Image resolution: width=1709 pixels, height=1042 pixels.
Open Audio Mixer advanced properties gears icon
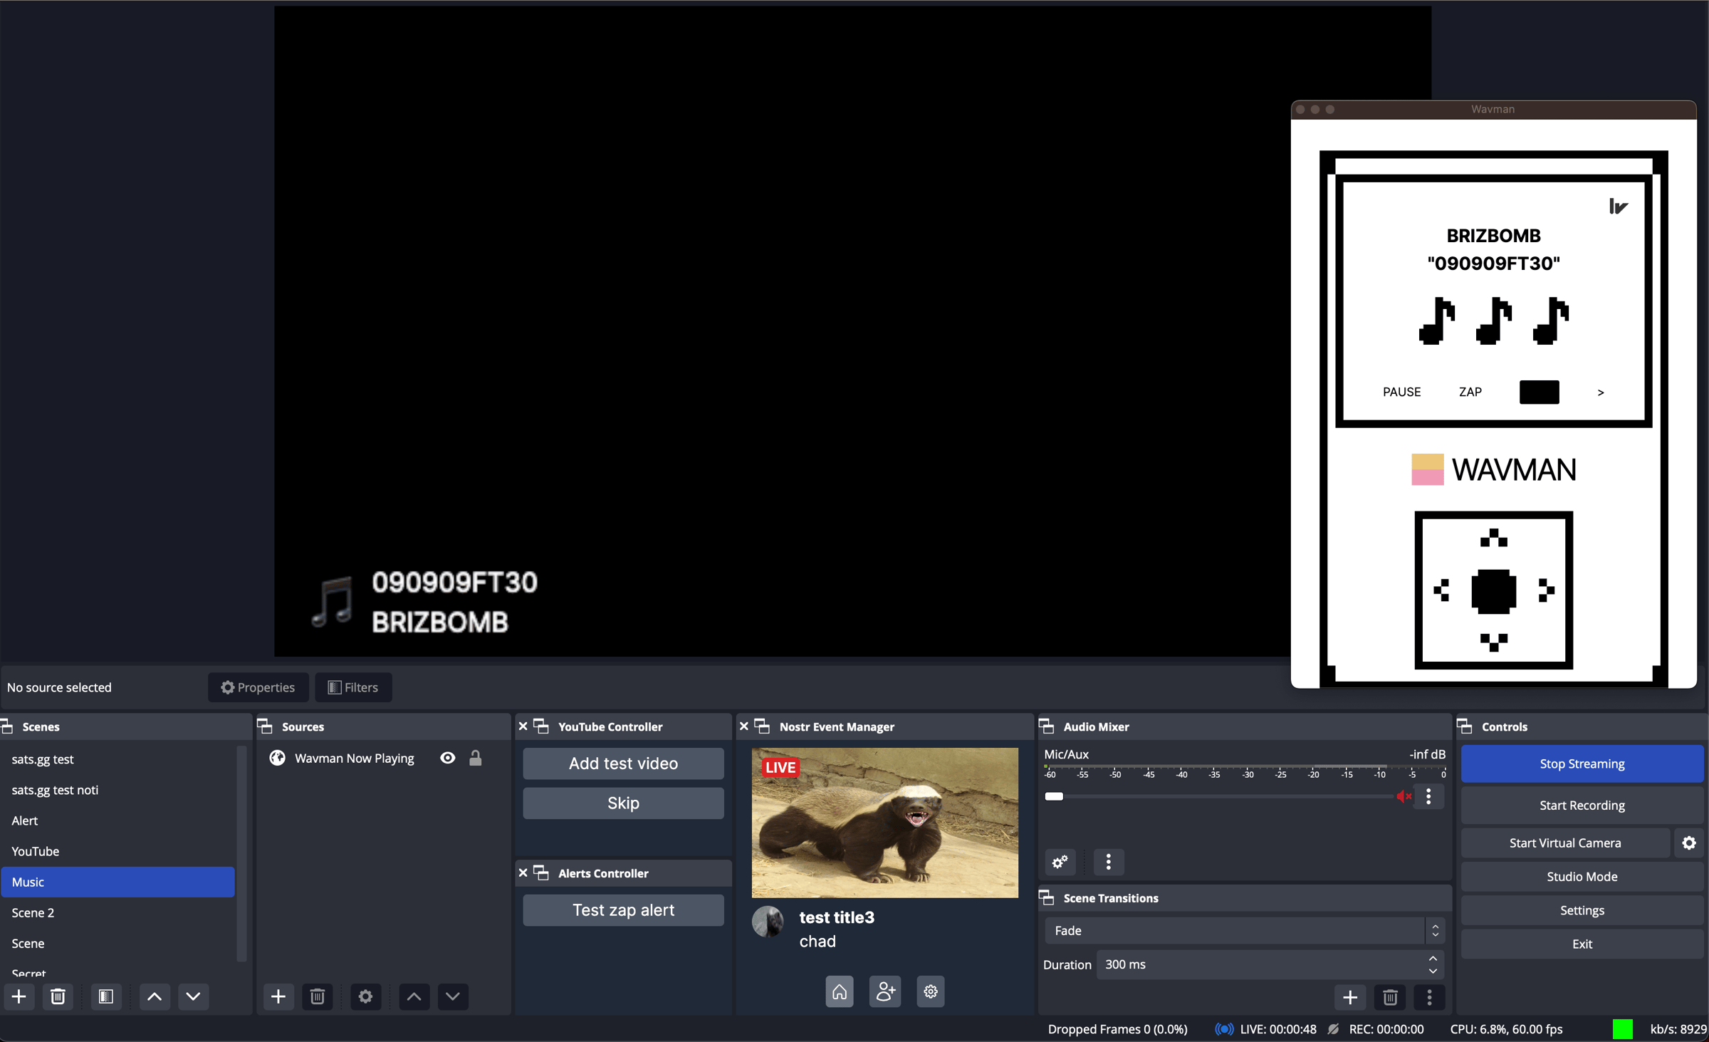click(x=1060, y=862)
